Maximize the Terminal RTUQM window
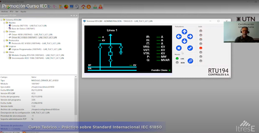Viewport: 259px width, 133px height. (x=218, y=21)
